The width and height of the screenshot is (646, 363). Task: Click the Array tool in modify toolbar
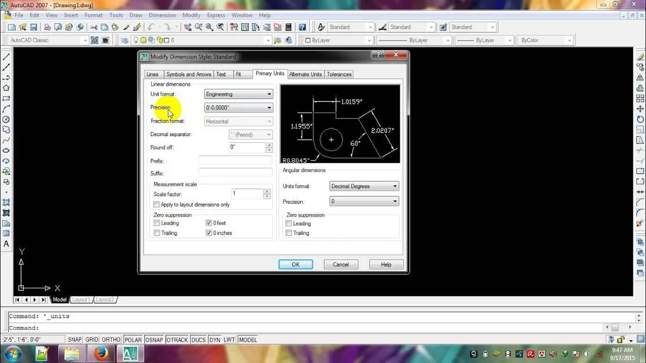(640, 99)
